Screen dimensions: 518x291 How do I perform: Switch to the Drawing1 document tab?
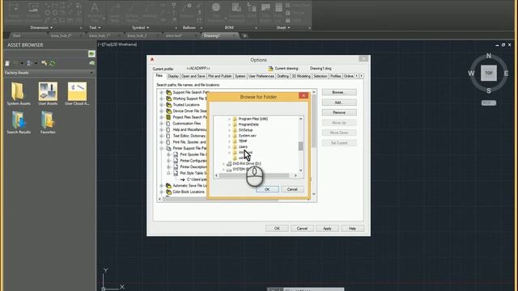pyautogui.click(x=219, y=36)
